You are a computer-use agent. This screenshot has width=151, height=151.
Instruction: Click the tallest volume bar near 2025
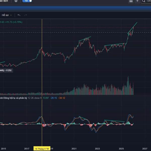[x=128, y=86]
